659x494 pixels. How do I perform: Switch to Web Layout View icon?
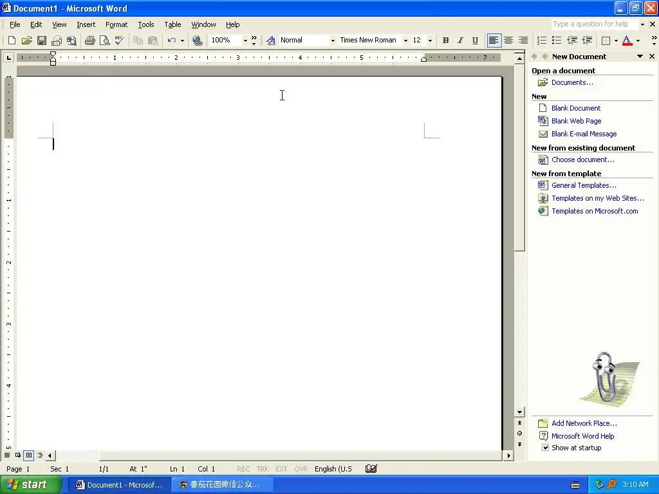[17, 455]
